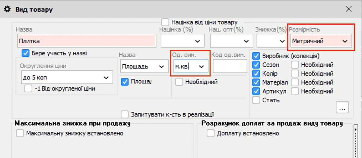Check Запитувати к-сть в реалізації
Image resolution: width=362 pixels, height=158 pixels.
(x=125, y=114)
